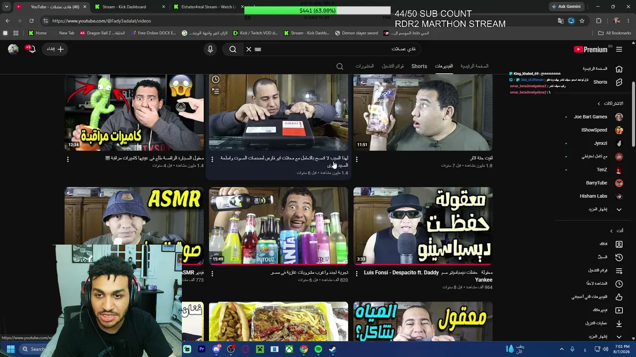Click the YouTube search magnifier button
The width and height of the screenshot is (636, 357).
click(x=233, y=49)
